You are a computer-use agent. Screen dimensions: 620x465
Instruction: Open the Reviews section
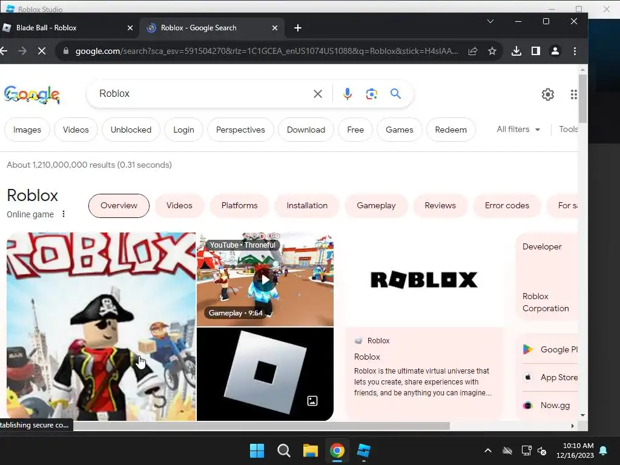pyautogui.click(x=440, y=206)
